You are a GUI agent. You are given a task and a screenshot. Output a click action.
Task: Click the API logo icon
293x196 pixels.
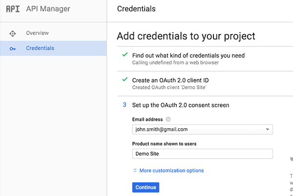point(13,9)
